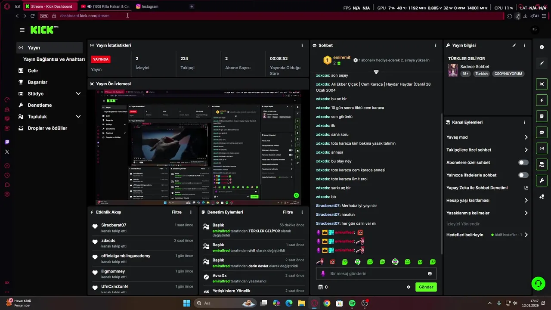This screenshot has width=551, height=310.
Task: Open Spotify from the taskbar
Action: tap(352, 303)
